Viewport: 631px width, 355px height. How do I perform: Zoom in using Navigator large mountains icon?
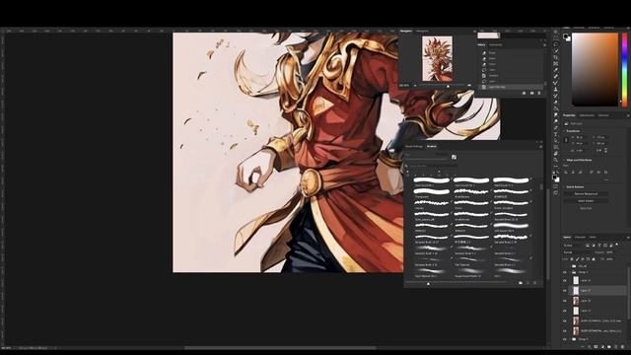coord(469,86)
